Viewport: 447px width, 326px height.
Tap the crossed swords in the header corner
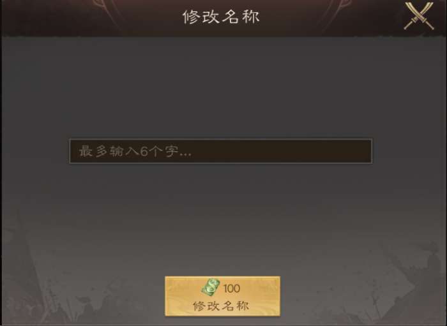419,16
